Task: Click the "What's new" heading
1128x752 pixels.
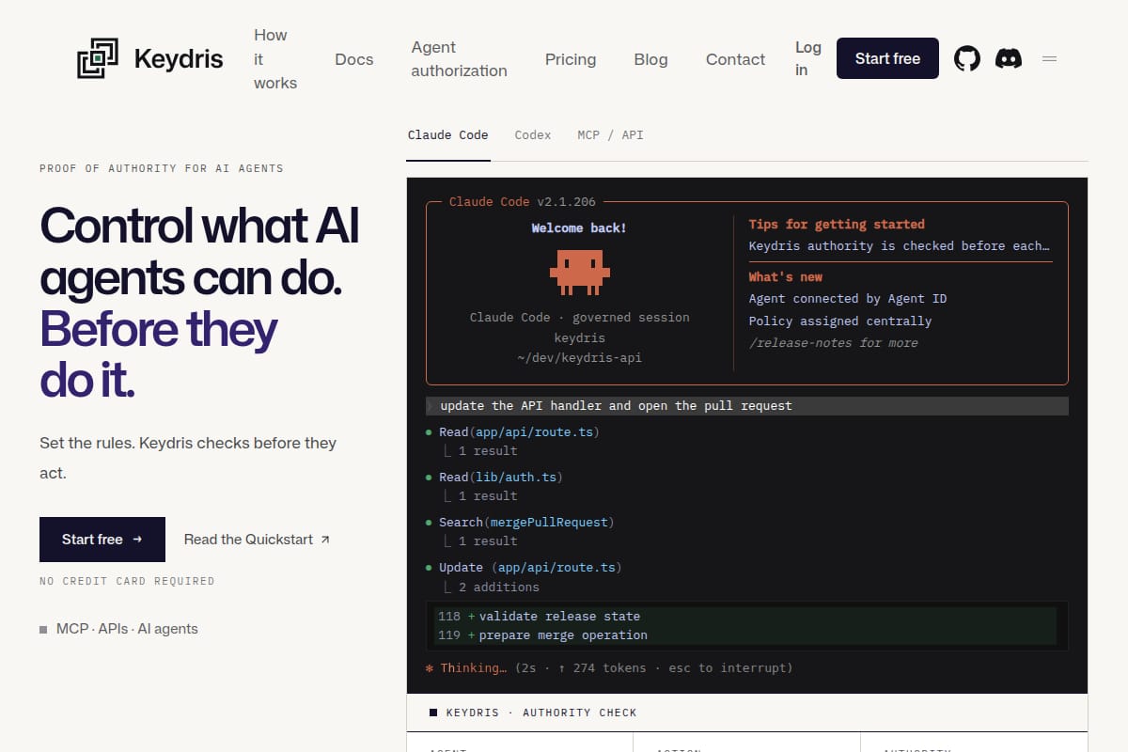Action: [785, 277]
